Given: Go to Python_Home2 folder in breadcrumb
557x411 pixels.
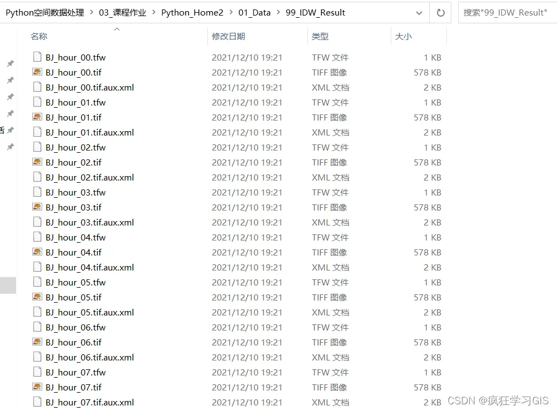Looking at the screenshot, I should click(x=192, y=12).
